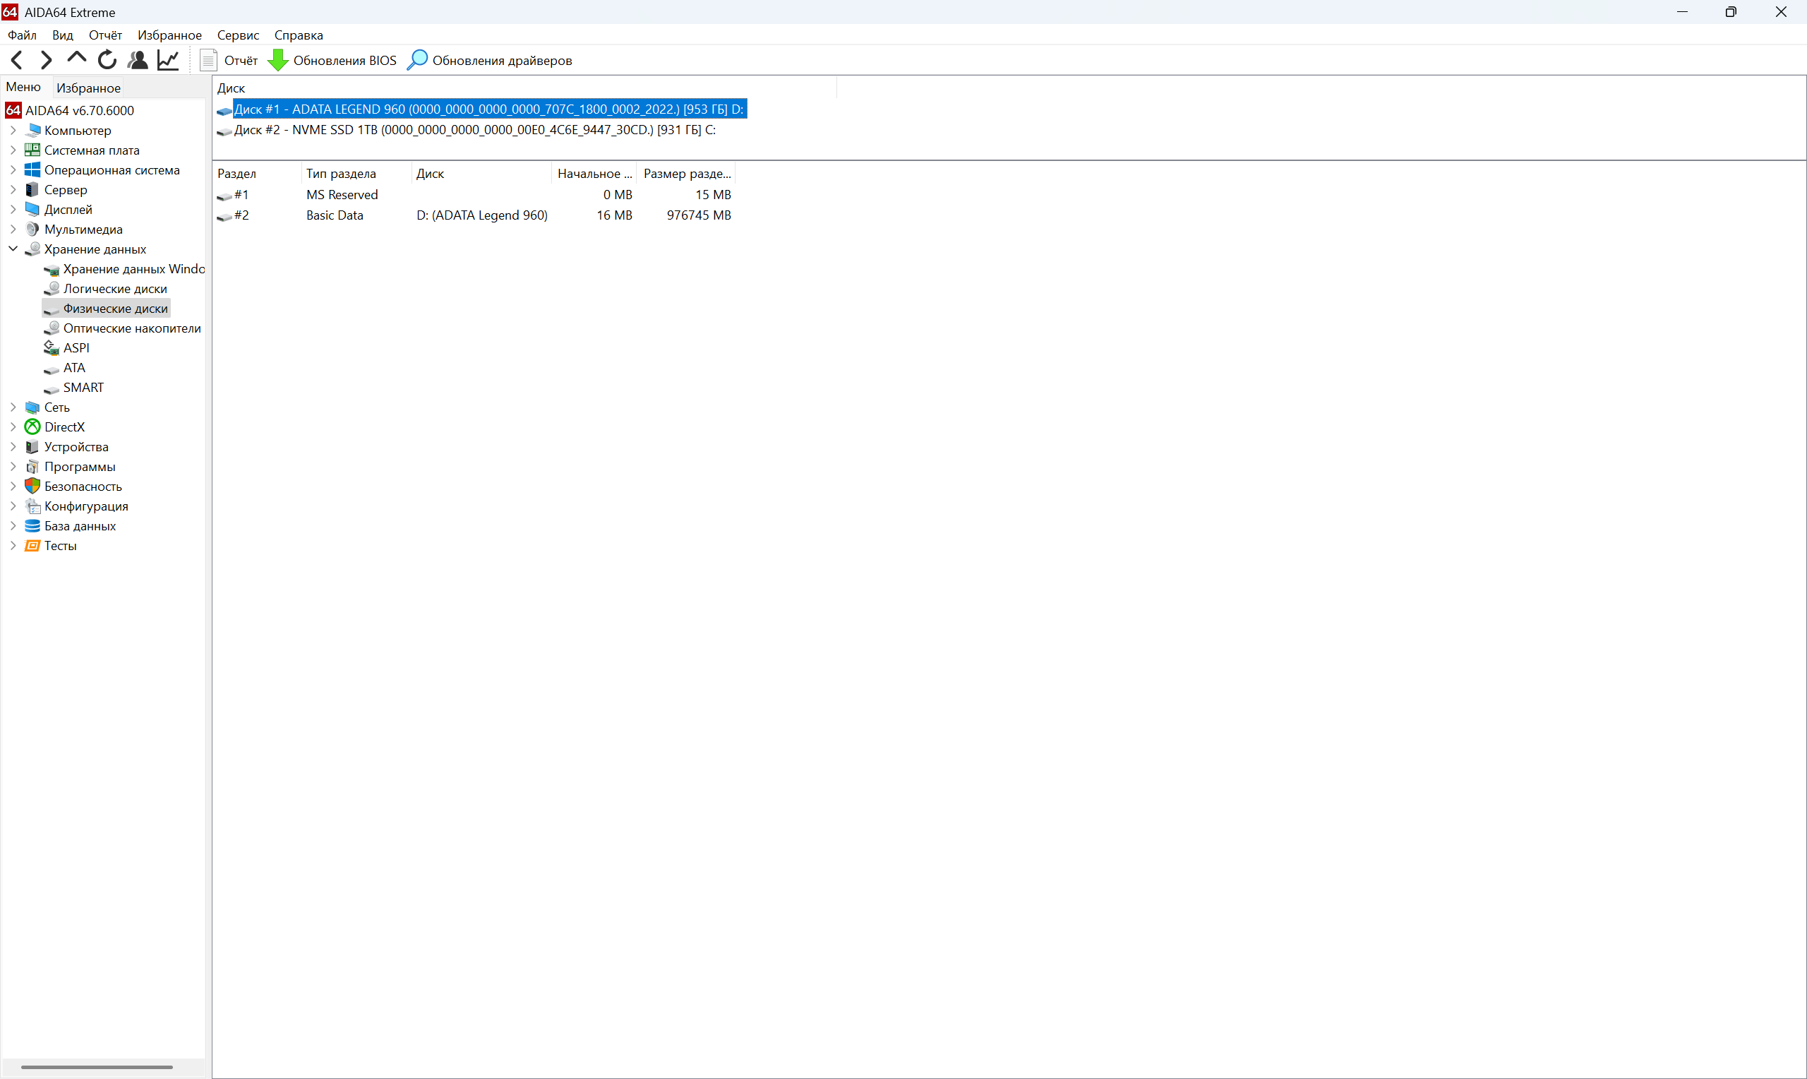Viewport: 1807px width, 1079px height.
Task: Select Логические диски tree item
Action: pos(115,289)
